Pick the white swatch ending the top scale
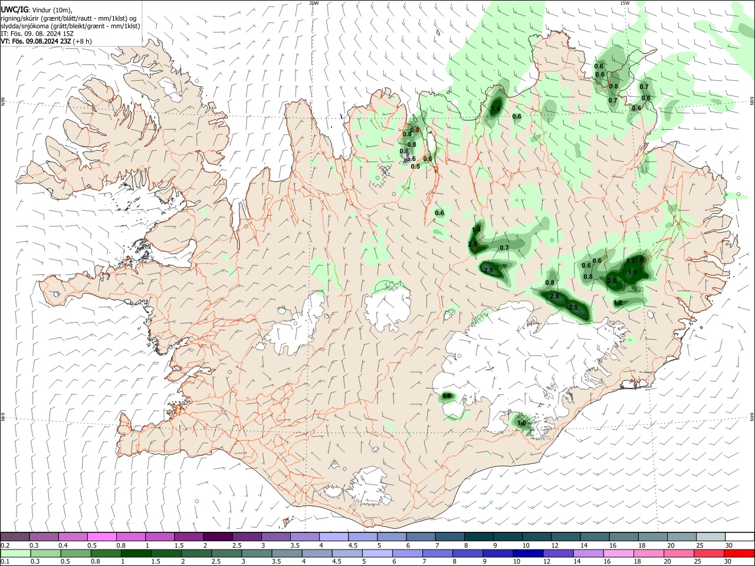This screenshot has width=755, height=566. (x=740, y=537)
